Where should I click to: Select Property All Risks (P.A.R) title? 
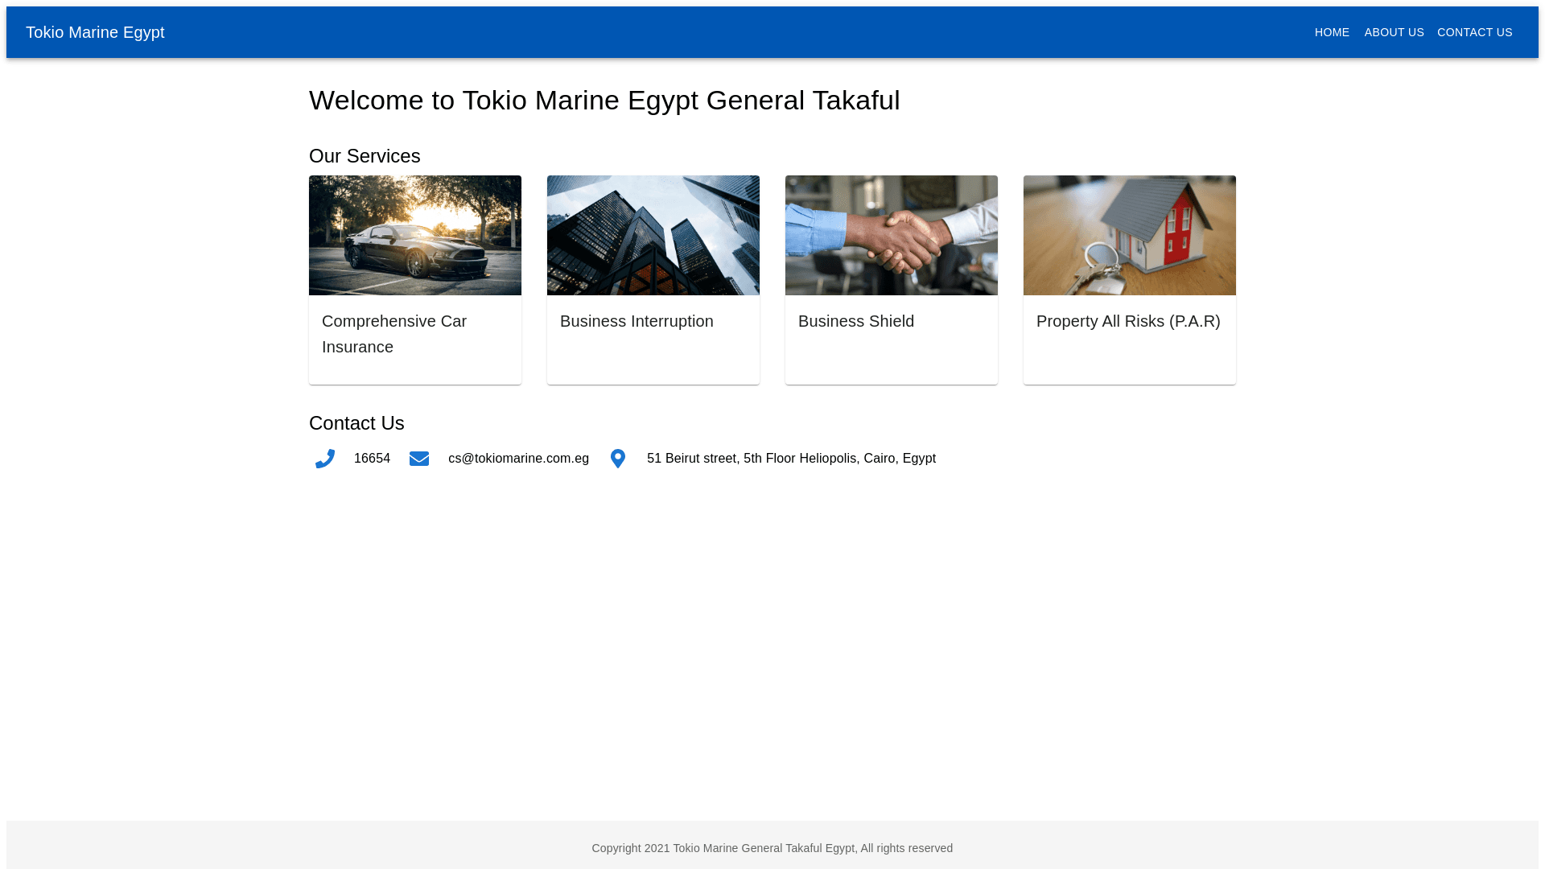tap(1128, 321)
